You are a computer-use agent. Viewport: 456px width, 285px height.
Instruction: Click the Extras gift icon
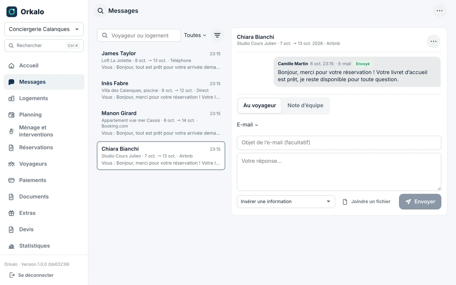[x=11, y=213]
